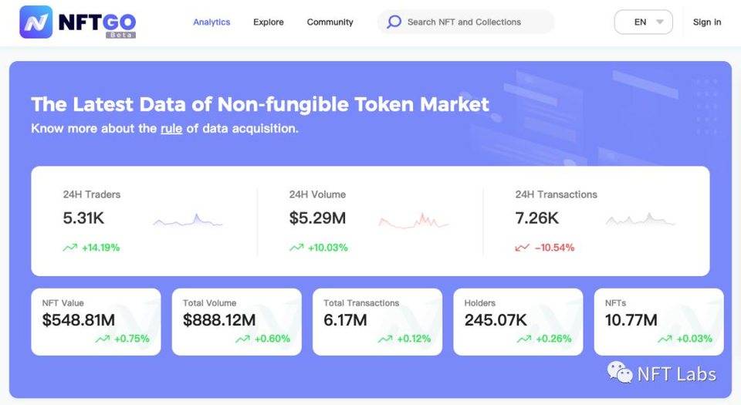The image size is (741, 405).
Task: Go to the Explore menu
Action: 269,22
